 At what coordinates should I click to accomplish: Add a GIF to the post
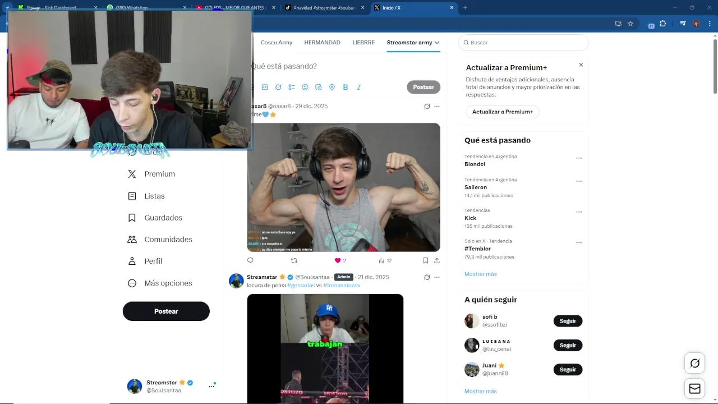(265, 87)
